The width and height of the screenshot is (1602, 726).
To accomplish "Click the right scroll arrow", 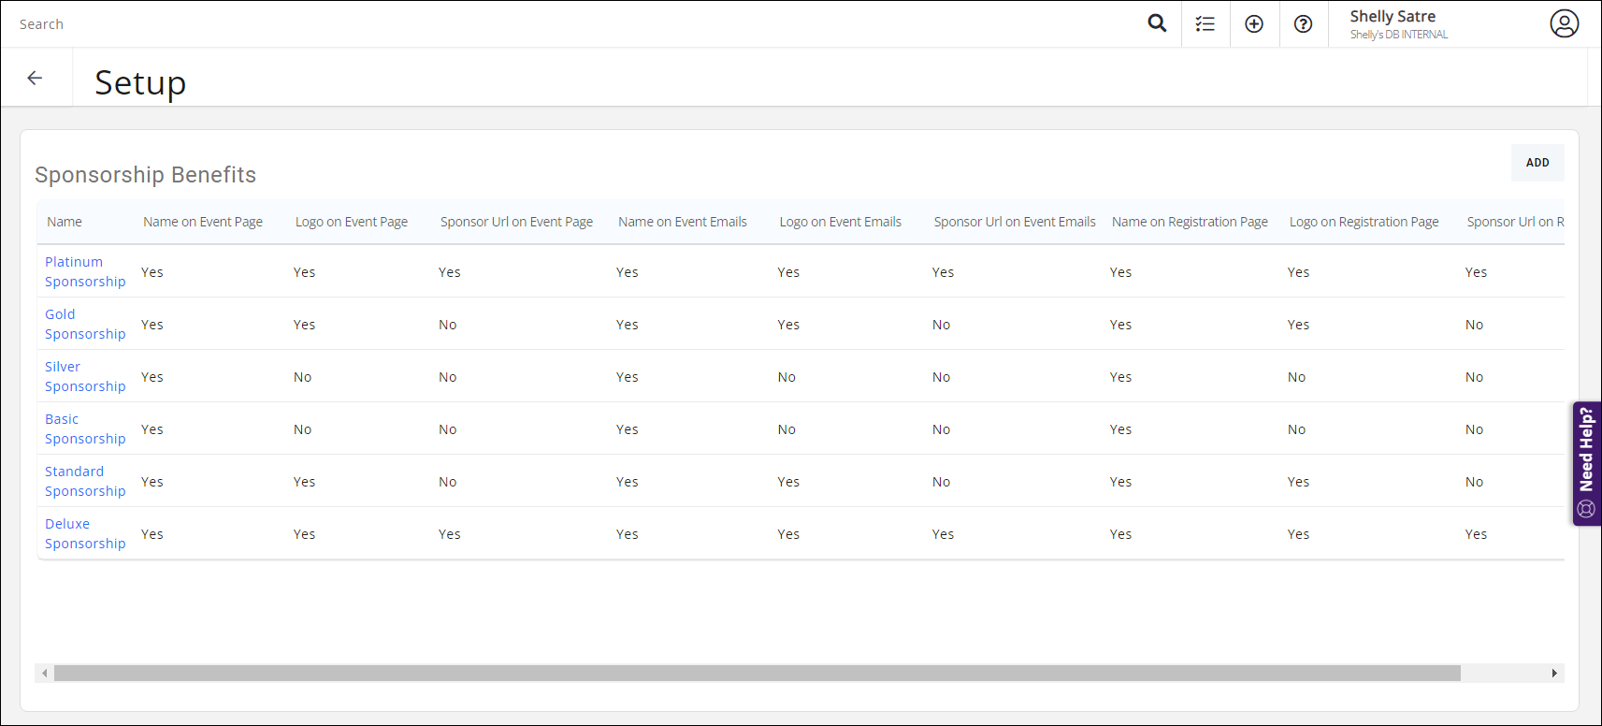I will click(x=1554, y=674).
